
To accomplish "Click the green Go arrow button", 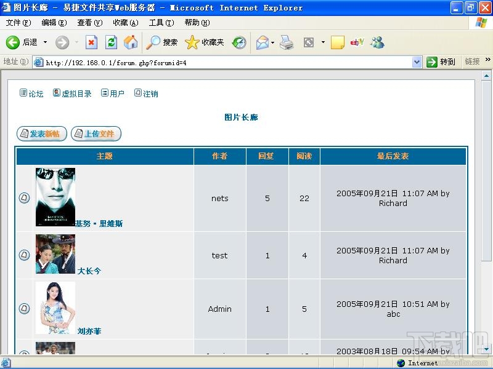I will coord(432,62).
